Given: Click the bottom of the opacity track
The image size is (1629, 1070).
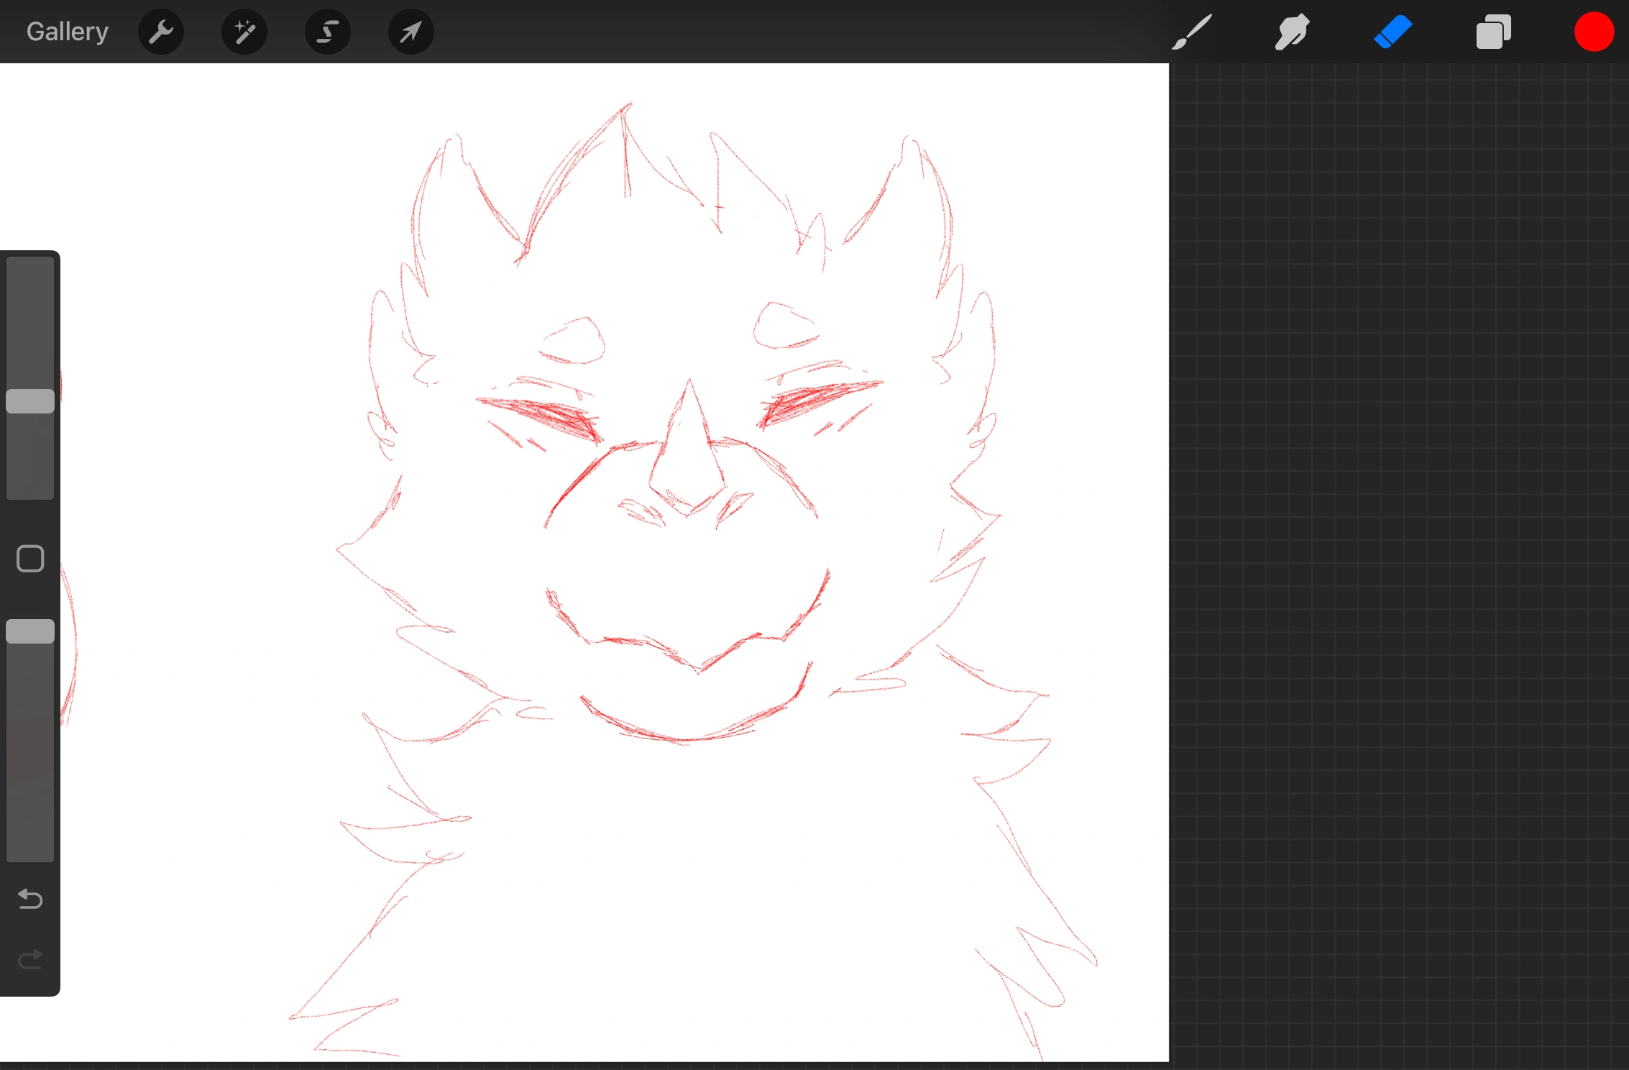Looking at the screenshot, I should coord(30,849).
